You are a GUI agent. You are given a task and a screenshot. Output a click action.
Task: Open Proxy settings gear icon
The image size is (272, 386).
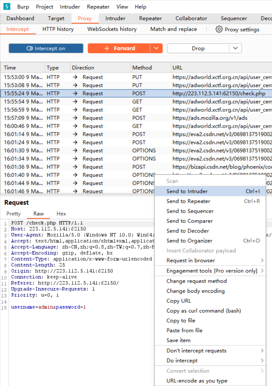tap(219, 29)
